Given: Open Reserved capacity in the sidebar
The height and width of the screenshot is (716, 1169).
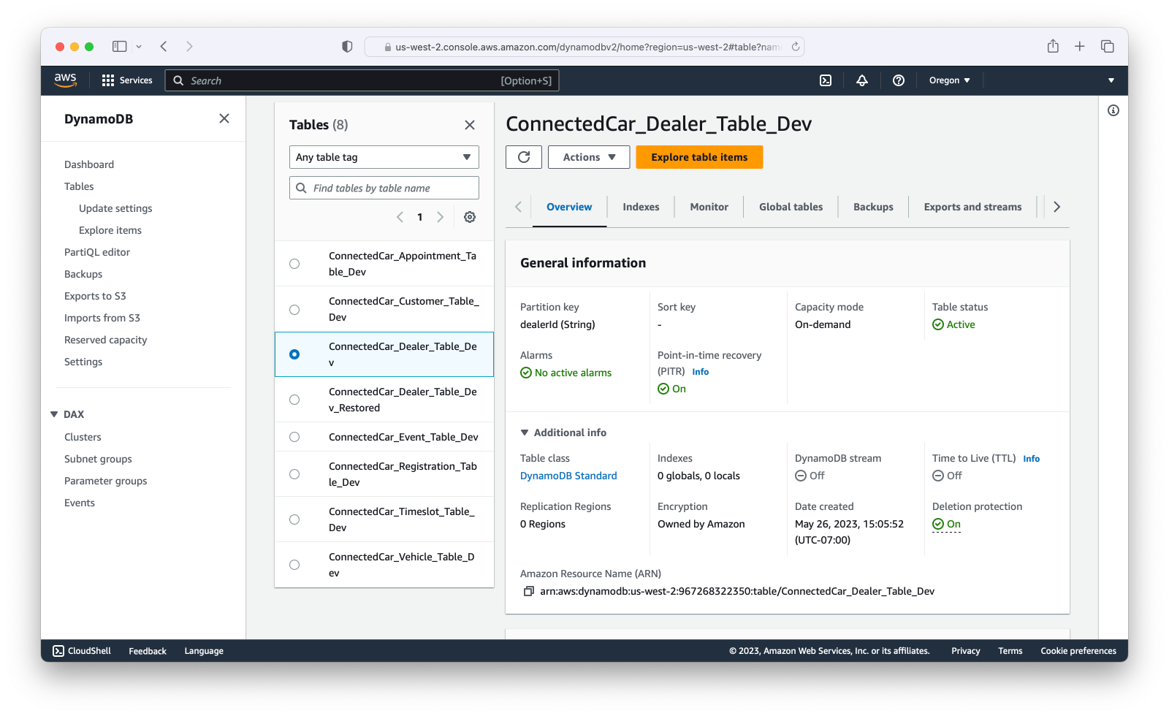Looking at the screenshot, I should [105, 340].
